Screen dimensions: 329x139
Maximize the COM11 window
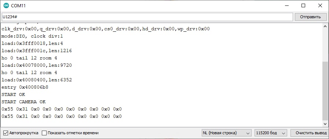point(303,5)
